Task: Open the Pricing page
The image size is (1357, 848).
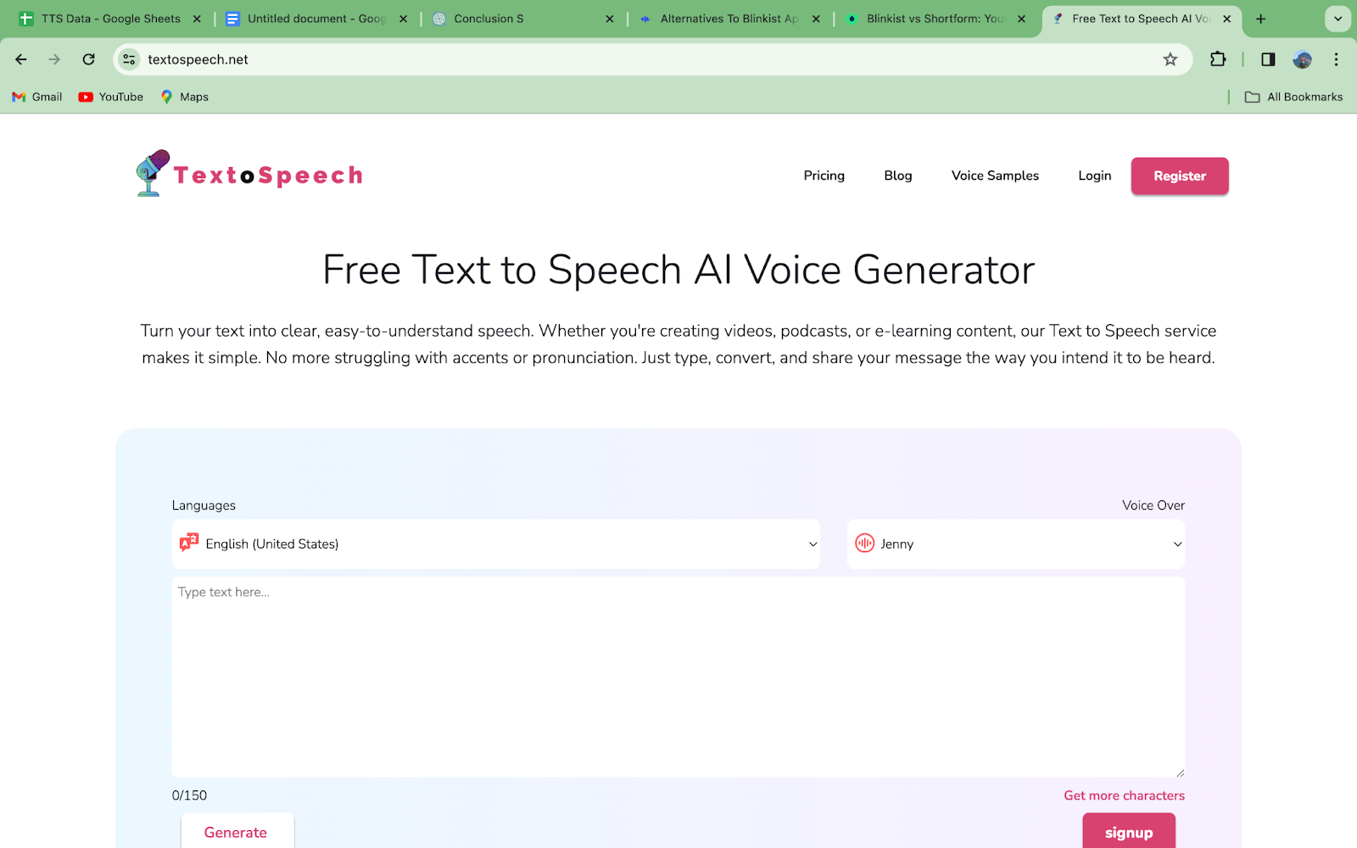Action: pos(824,176)
